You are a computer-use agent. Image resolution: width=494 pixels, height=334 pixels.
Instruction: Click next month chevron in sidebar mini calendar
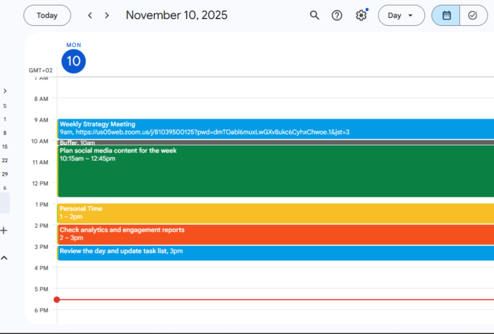(x=5, y=91)
